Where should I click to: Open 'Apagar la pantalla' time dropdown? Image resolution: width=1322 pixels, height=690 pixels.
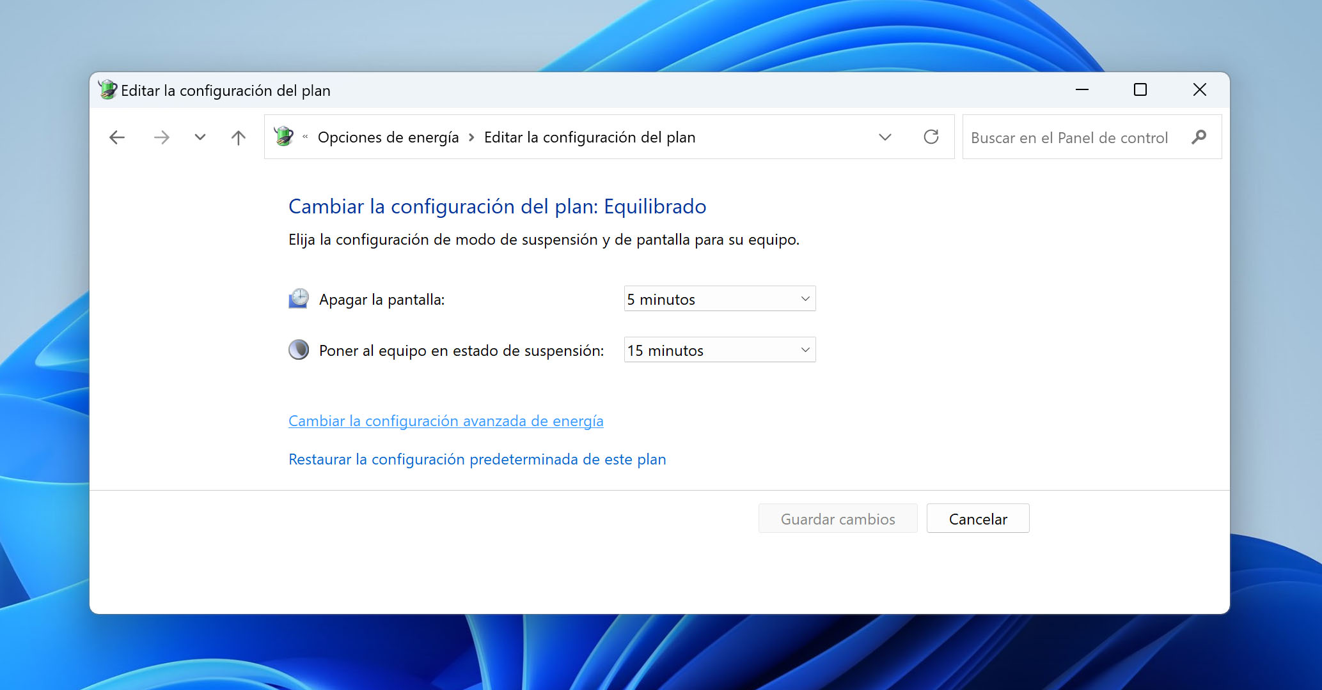[x=720, y=299]
